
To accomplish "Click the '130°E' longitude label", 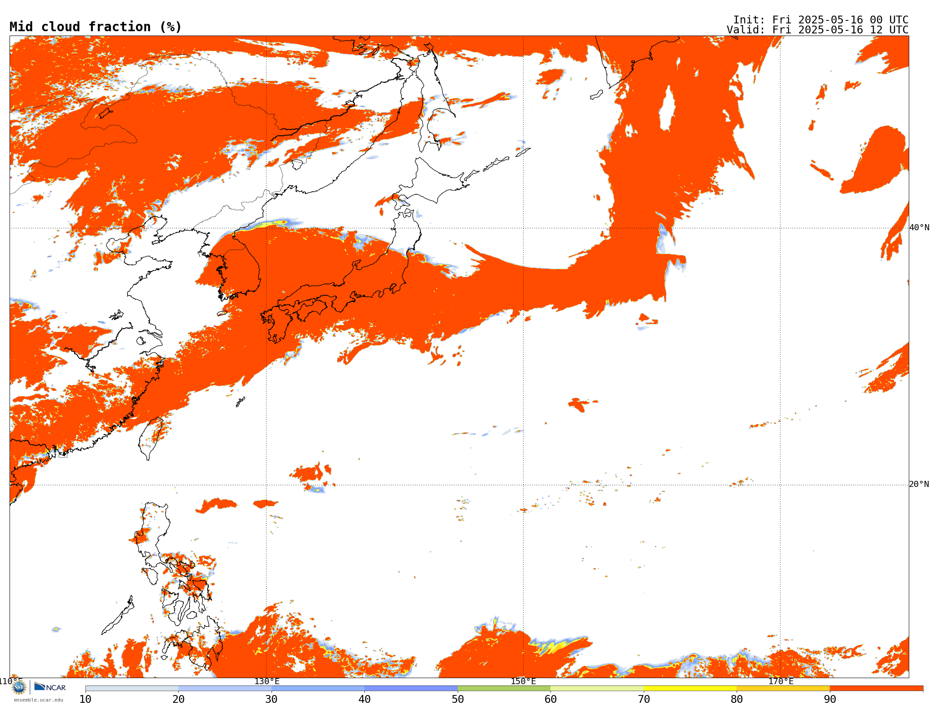I will pos(267,681).
